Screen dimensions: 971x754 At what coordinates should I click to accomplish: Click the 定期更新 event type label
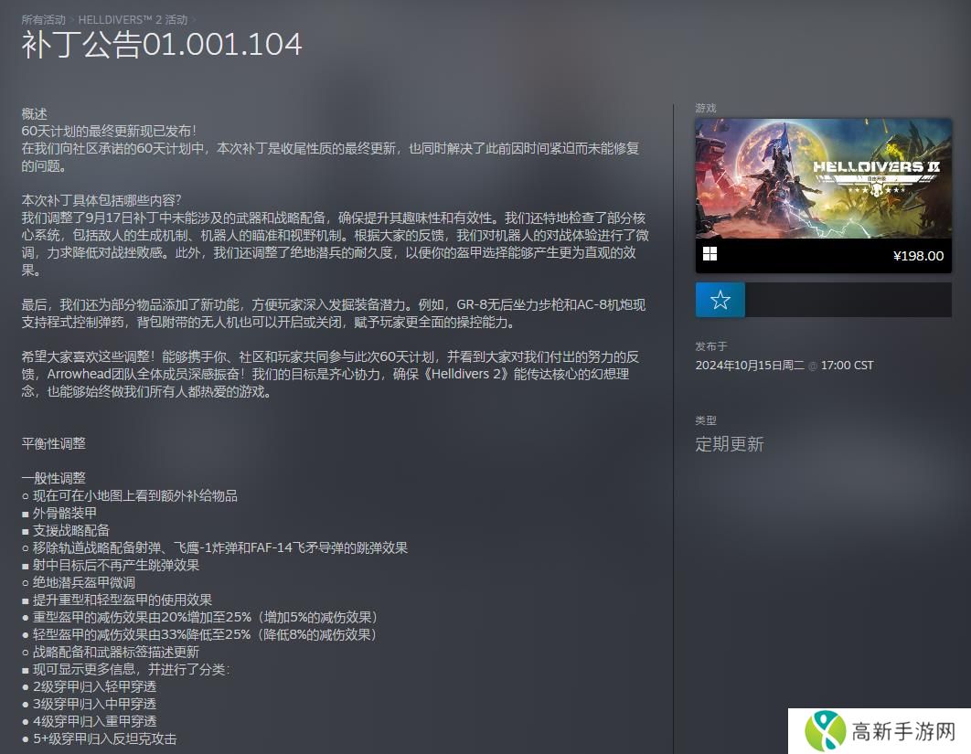[729, 444]
